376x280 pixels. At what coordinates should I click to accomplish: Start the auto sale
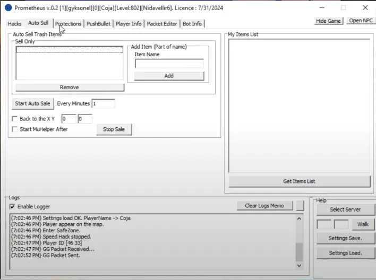32,103
